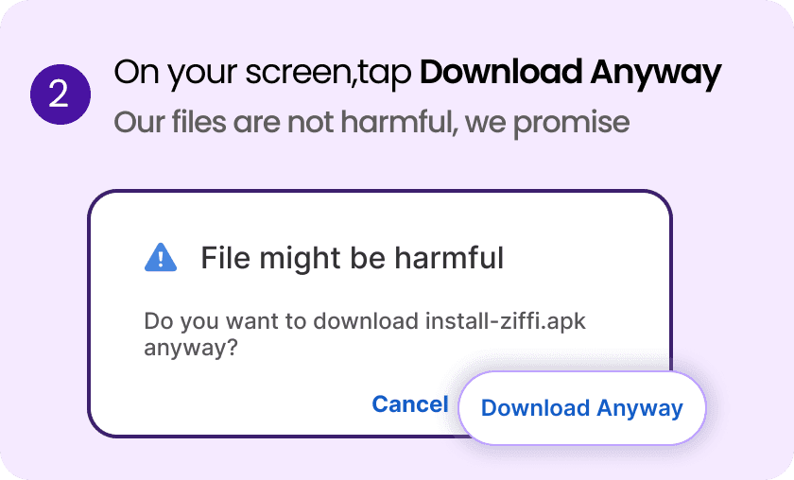Click the install-ziffi.apk filename text
794x480 pixels.
point(506,321)
